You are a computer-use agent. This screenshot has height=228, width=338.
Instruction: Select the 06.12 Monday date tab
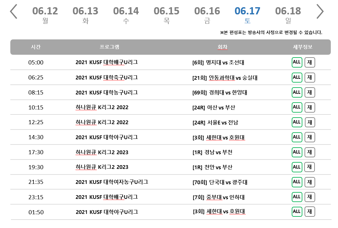(x=45, y=15)
